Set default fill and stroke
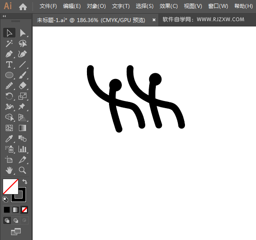 (x=5, y=199)
